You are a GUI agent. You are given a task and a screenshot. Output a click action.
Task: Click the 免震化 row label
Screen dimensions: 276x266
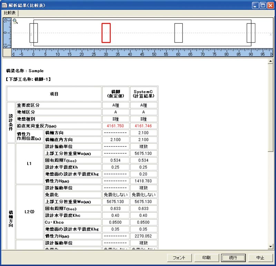click(72, 195)
